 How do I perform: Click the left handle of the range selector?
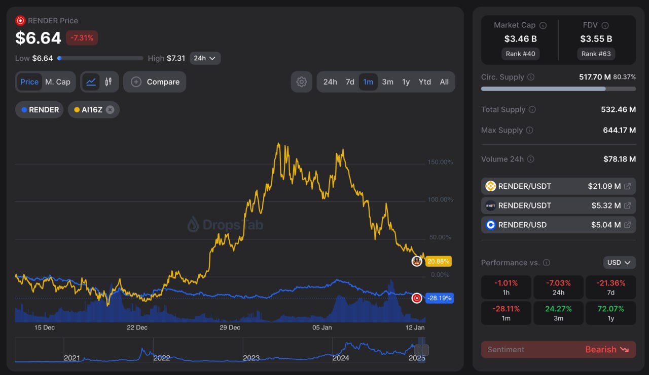click(418, 350)
